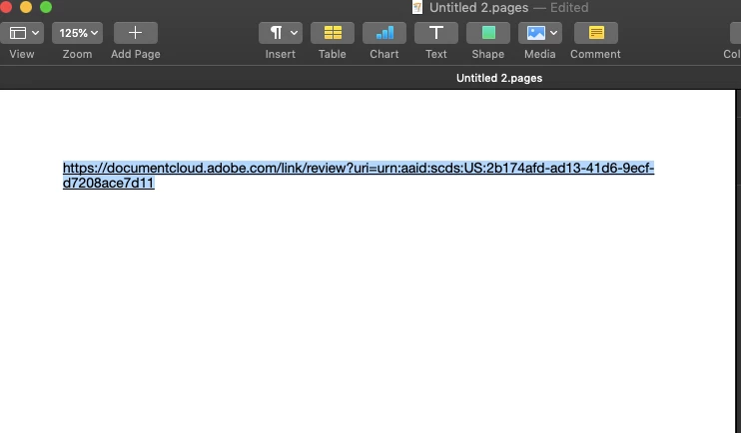741x433 pixels.
Task: Insert a Chart from the toolbar
Action: pos(384,33)
